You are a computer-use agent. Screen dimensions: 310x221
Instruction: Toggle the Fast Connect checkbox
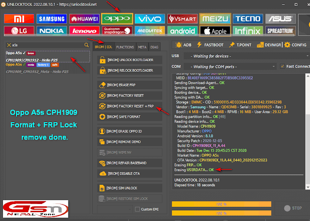coord(282,66)
